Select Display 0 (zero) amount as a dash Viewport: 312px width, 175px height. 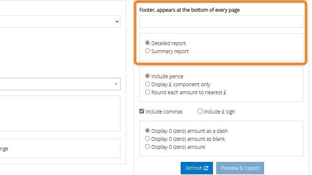148,131
